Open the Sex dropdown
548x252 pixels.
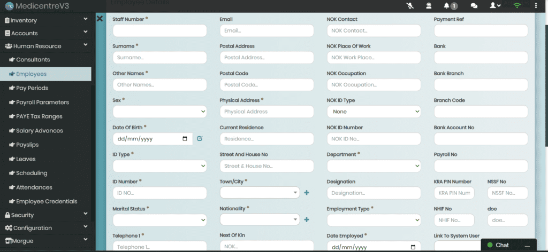pos(159,112)
